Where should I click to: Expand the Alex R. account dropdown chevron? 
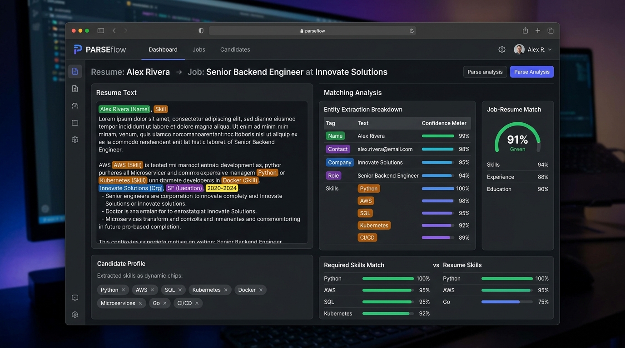pos(550,50)
